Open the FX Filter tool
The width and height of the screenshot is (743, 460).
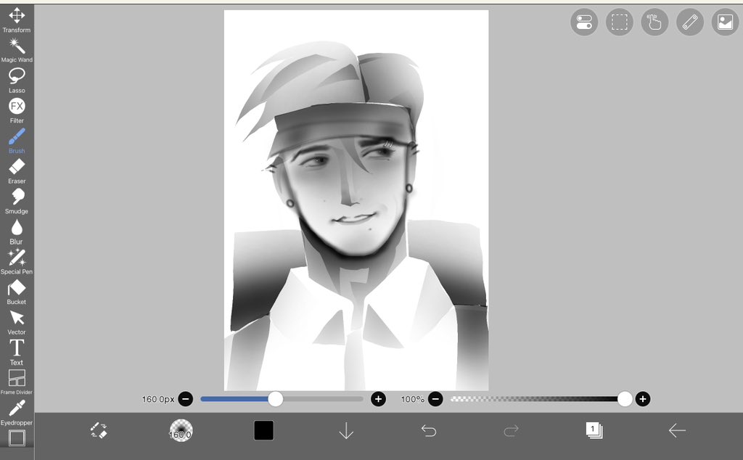(17, 111)
